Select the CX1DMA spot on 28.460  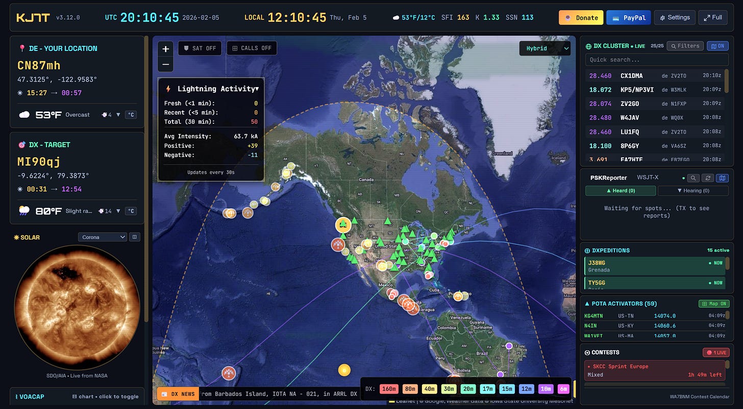[655, 76]
